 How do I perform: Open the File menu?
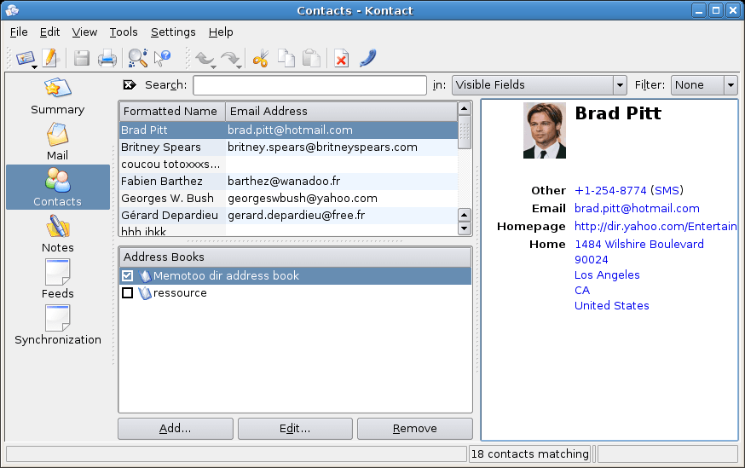click(x=19, y=32)
